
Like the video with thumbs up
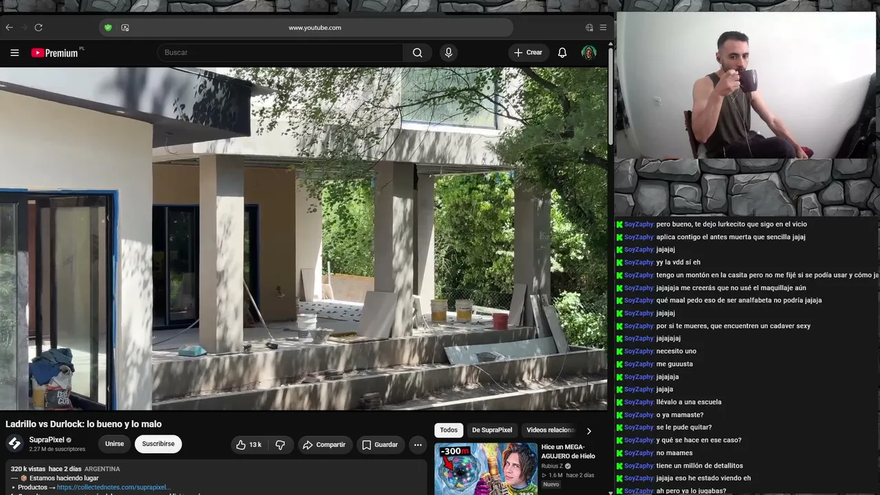(x=248, y=445)
